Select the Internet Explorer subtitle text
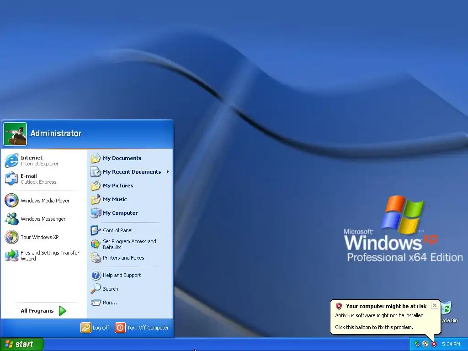The width and height of the screenshot is (468, 351). click(x=39, y=164)
